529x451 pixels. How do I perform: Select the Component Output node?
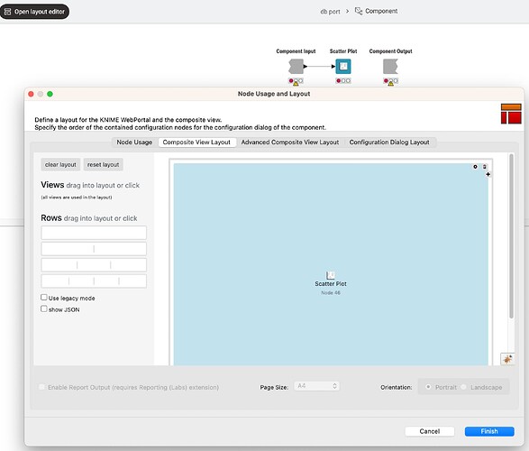[390, 67]
